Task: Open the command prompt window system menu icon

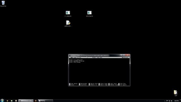Action: tap(70, 56)
